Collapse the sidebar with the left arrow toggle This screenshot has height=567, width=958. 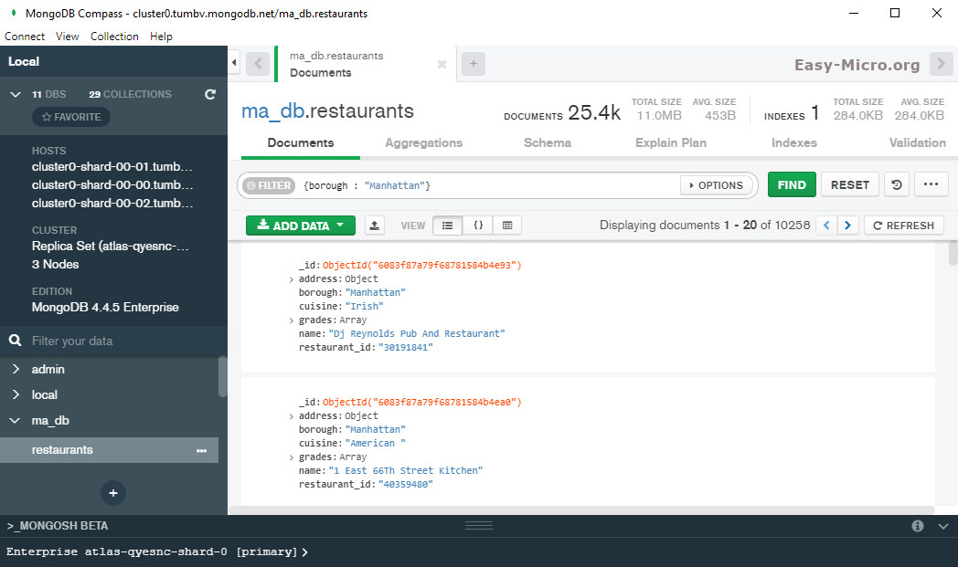(x=234, y=63)
